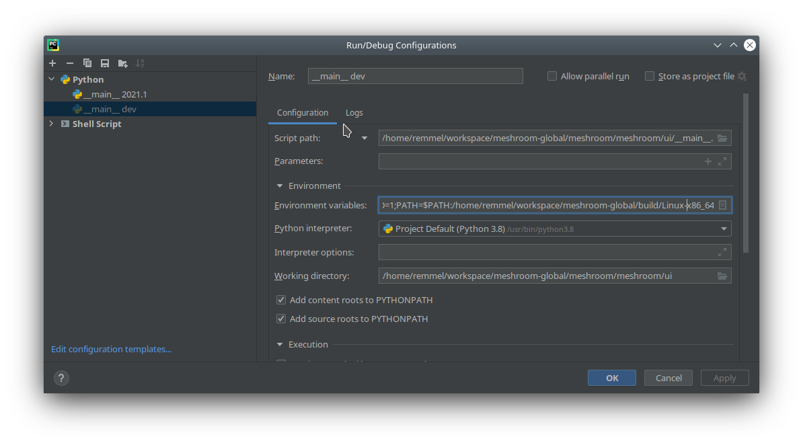
Task: Close the Run/Debug Configurations dialog
Action: [x=750, y=45]
